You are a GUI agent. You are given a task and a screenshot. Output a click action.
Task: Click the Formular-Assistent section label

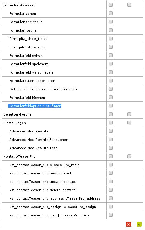tap(19, 5)
